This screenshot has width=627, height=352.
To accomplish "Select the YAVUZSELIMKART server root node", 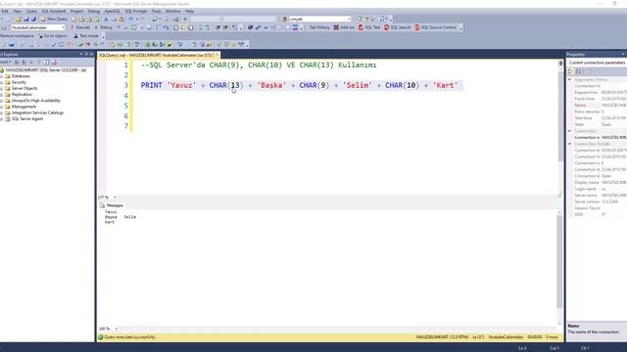I will click(x=46, y=69).
